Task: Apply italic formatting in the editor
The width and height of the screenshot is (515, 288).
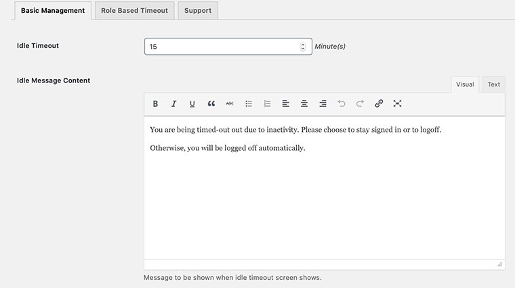Action: [x=173, y=104]
